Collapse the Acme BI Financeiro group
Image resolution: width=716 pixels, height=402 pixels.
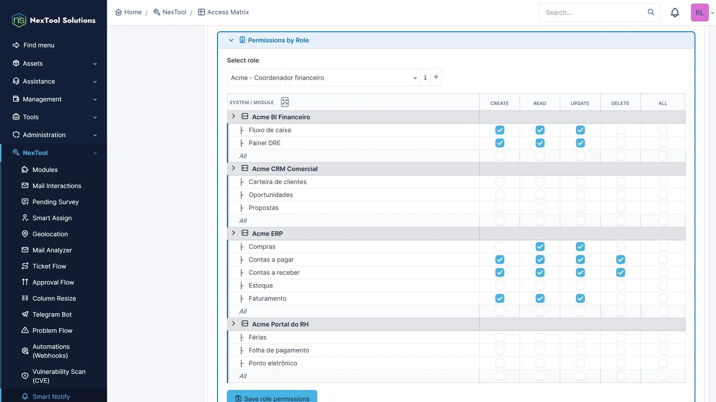click(233, 117)
